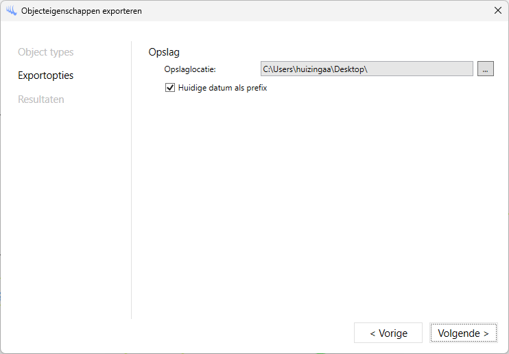This screenshot has height=354, width=509.
Task: Click the application logo in the title bar
Action: click(12, 11)
